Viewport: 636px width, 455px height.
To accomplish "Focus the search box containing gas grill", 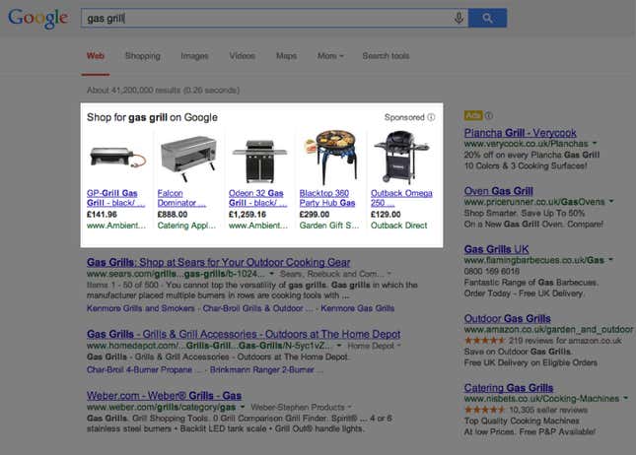I will click(274, 19).
